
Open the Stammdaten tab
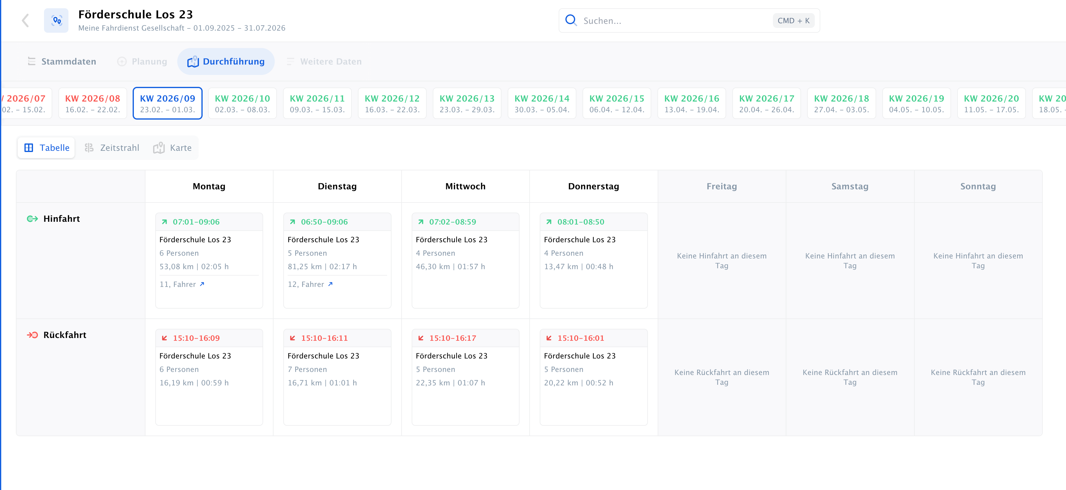(x=62, y=61)
